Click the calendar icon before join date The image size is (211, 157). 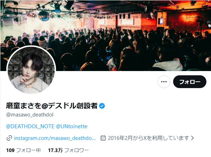103,138
